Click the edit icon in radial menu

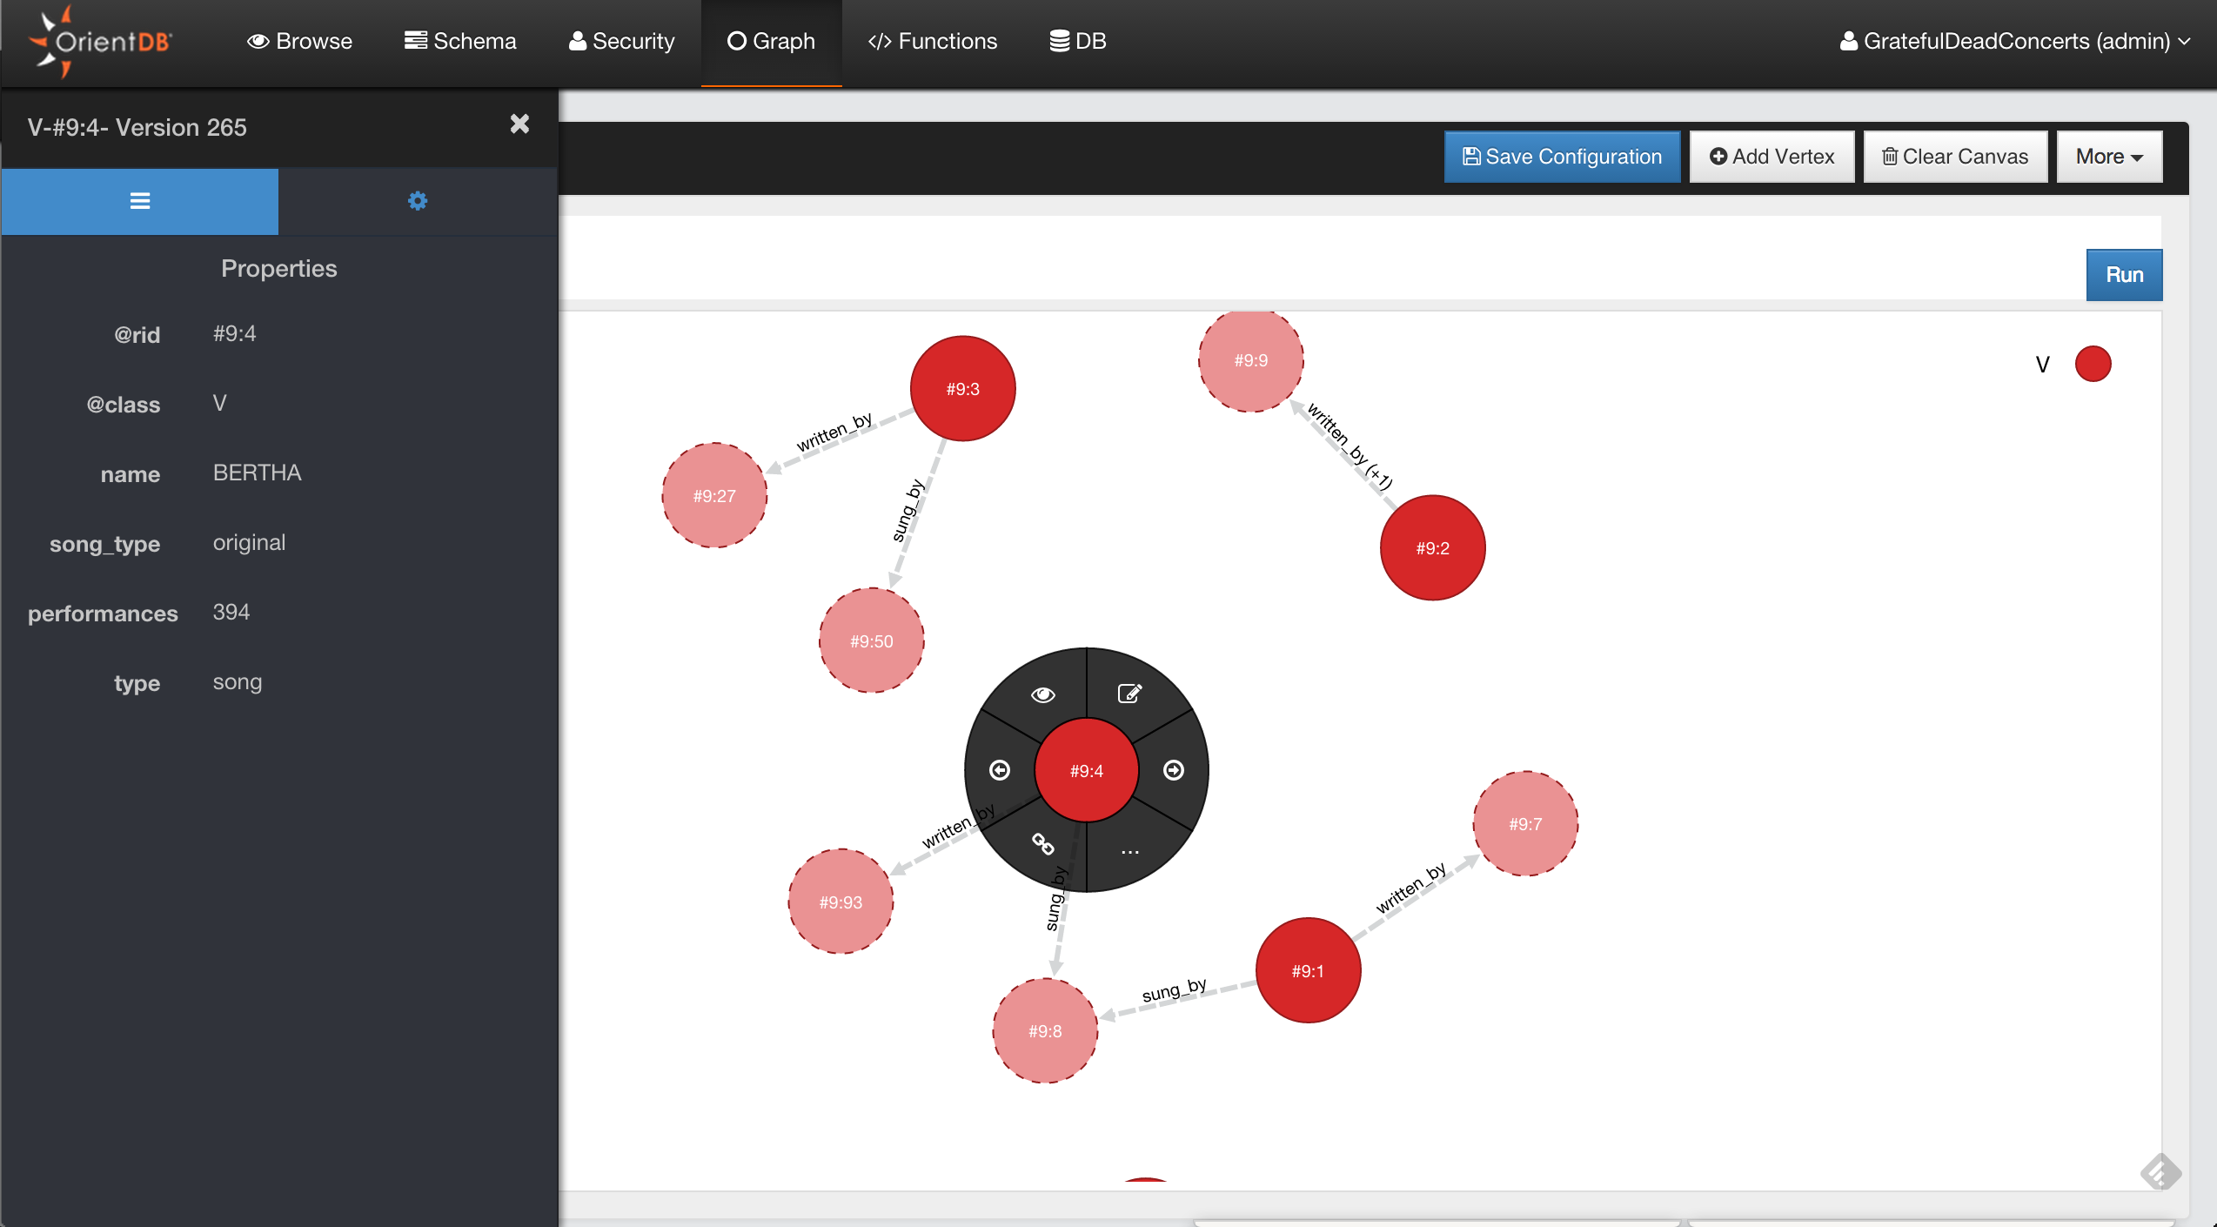1129,694
